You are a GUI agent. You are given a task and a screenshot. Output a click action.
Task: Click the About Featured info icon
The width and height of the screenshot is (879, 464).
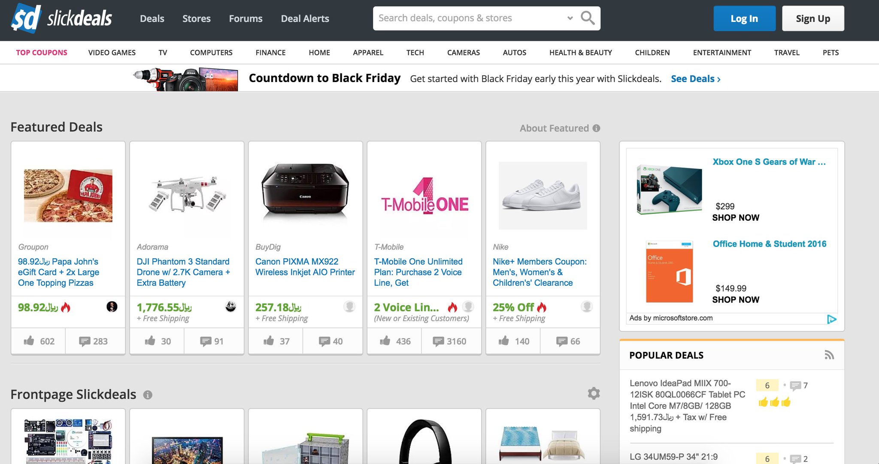click(596, 128)
